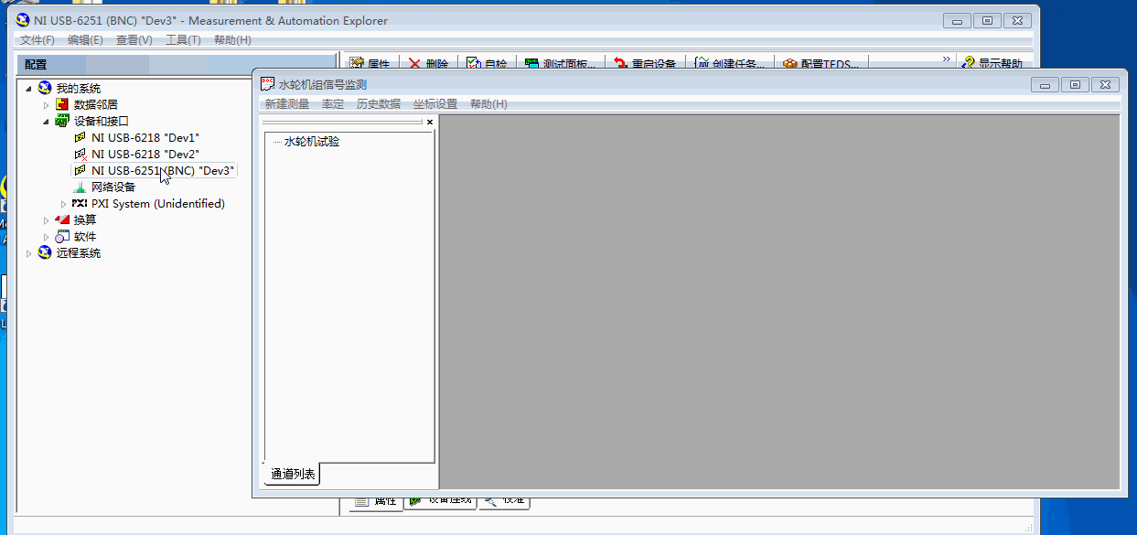
Task: Select the 软件 icon in the tree
Action: point(62,237)
